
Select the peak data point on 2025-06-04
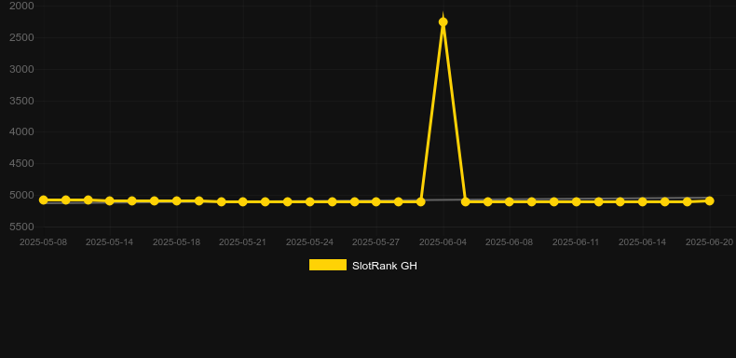[x=443, y=22]
